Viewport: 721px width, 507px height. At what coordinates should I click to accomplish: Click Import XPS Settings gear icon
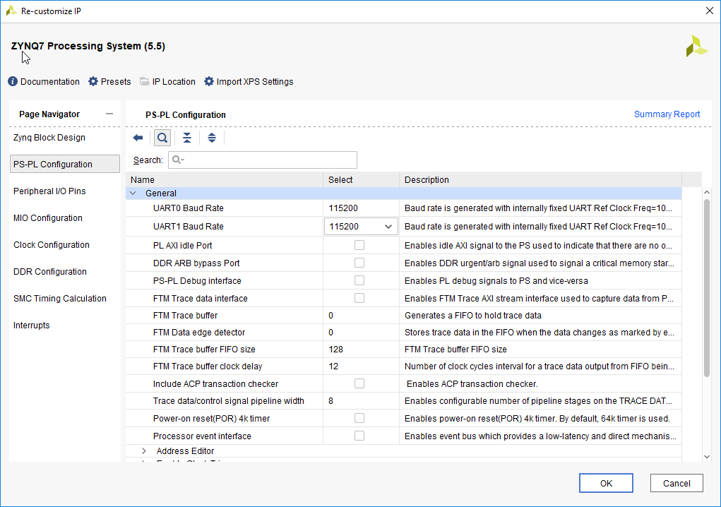click(x=209, y=82)
